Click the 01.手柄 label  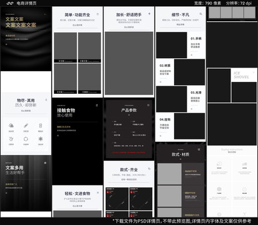pyautogui.click(x=196, y=39)
